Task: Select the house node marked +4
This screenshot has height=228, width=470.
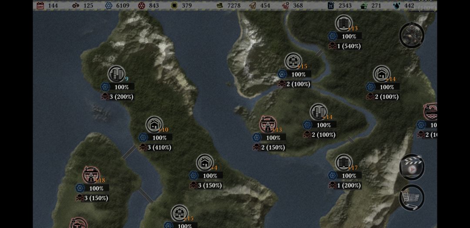Action: tap(205, 163)
